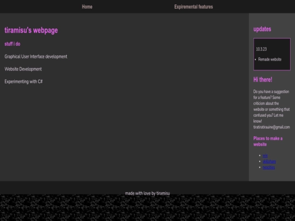Click the tiramisu's webpage heading

click(x=31, y=30)
